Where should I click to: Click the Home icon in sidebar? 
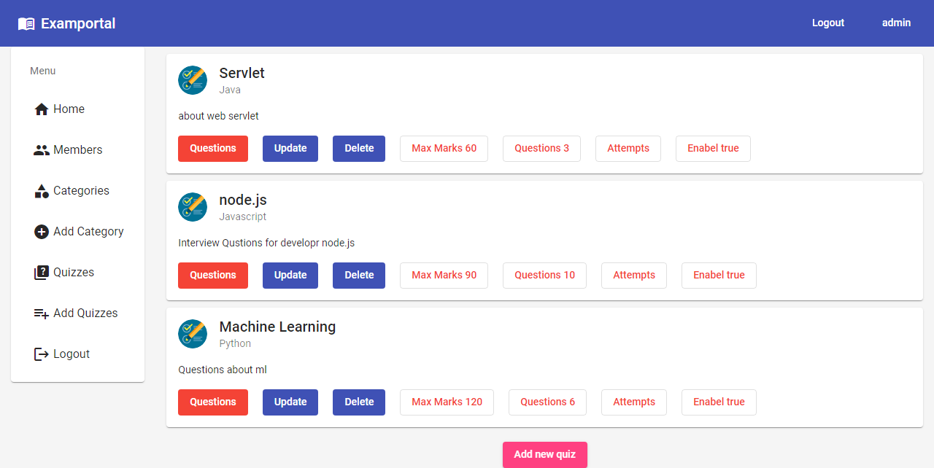click(41, 109)
